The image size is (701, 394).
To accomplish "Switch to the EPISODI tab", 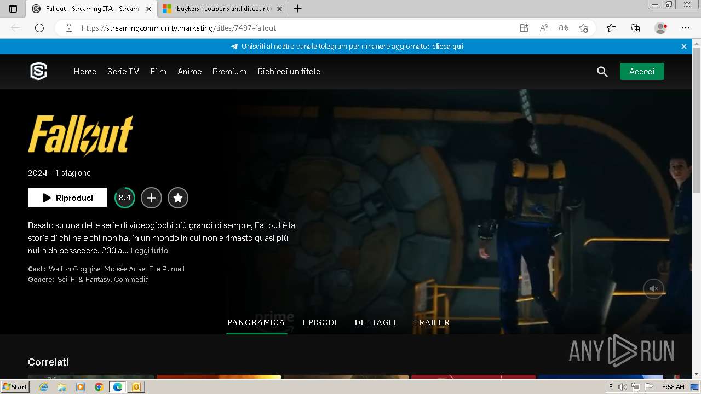I will pyautogui.click(x=320, y=322).
